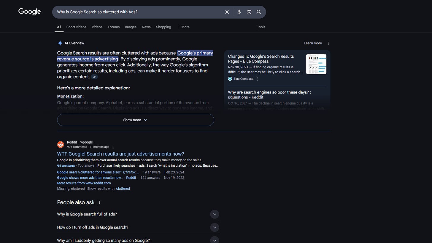
Task: Open 'Google search cluttered for anyone else?' link
Action: (x=98, y=172)
